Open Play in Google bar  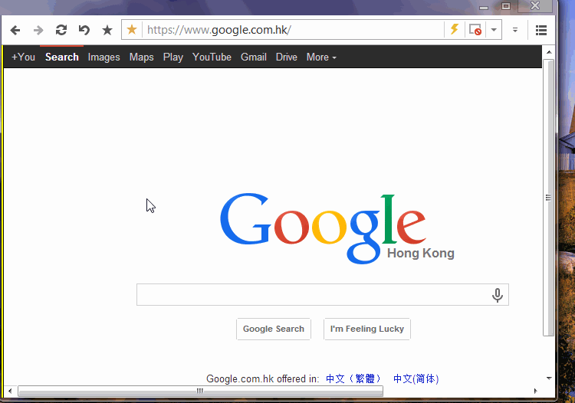click(x=173, y=57)
